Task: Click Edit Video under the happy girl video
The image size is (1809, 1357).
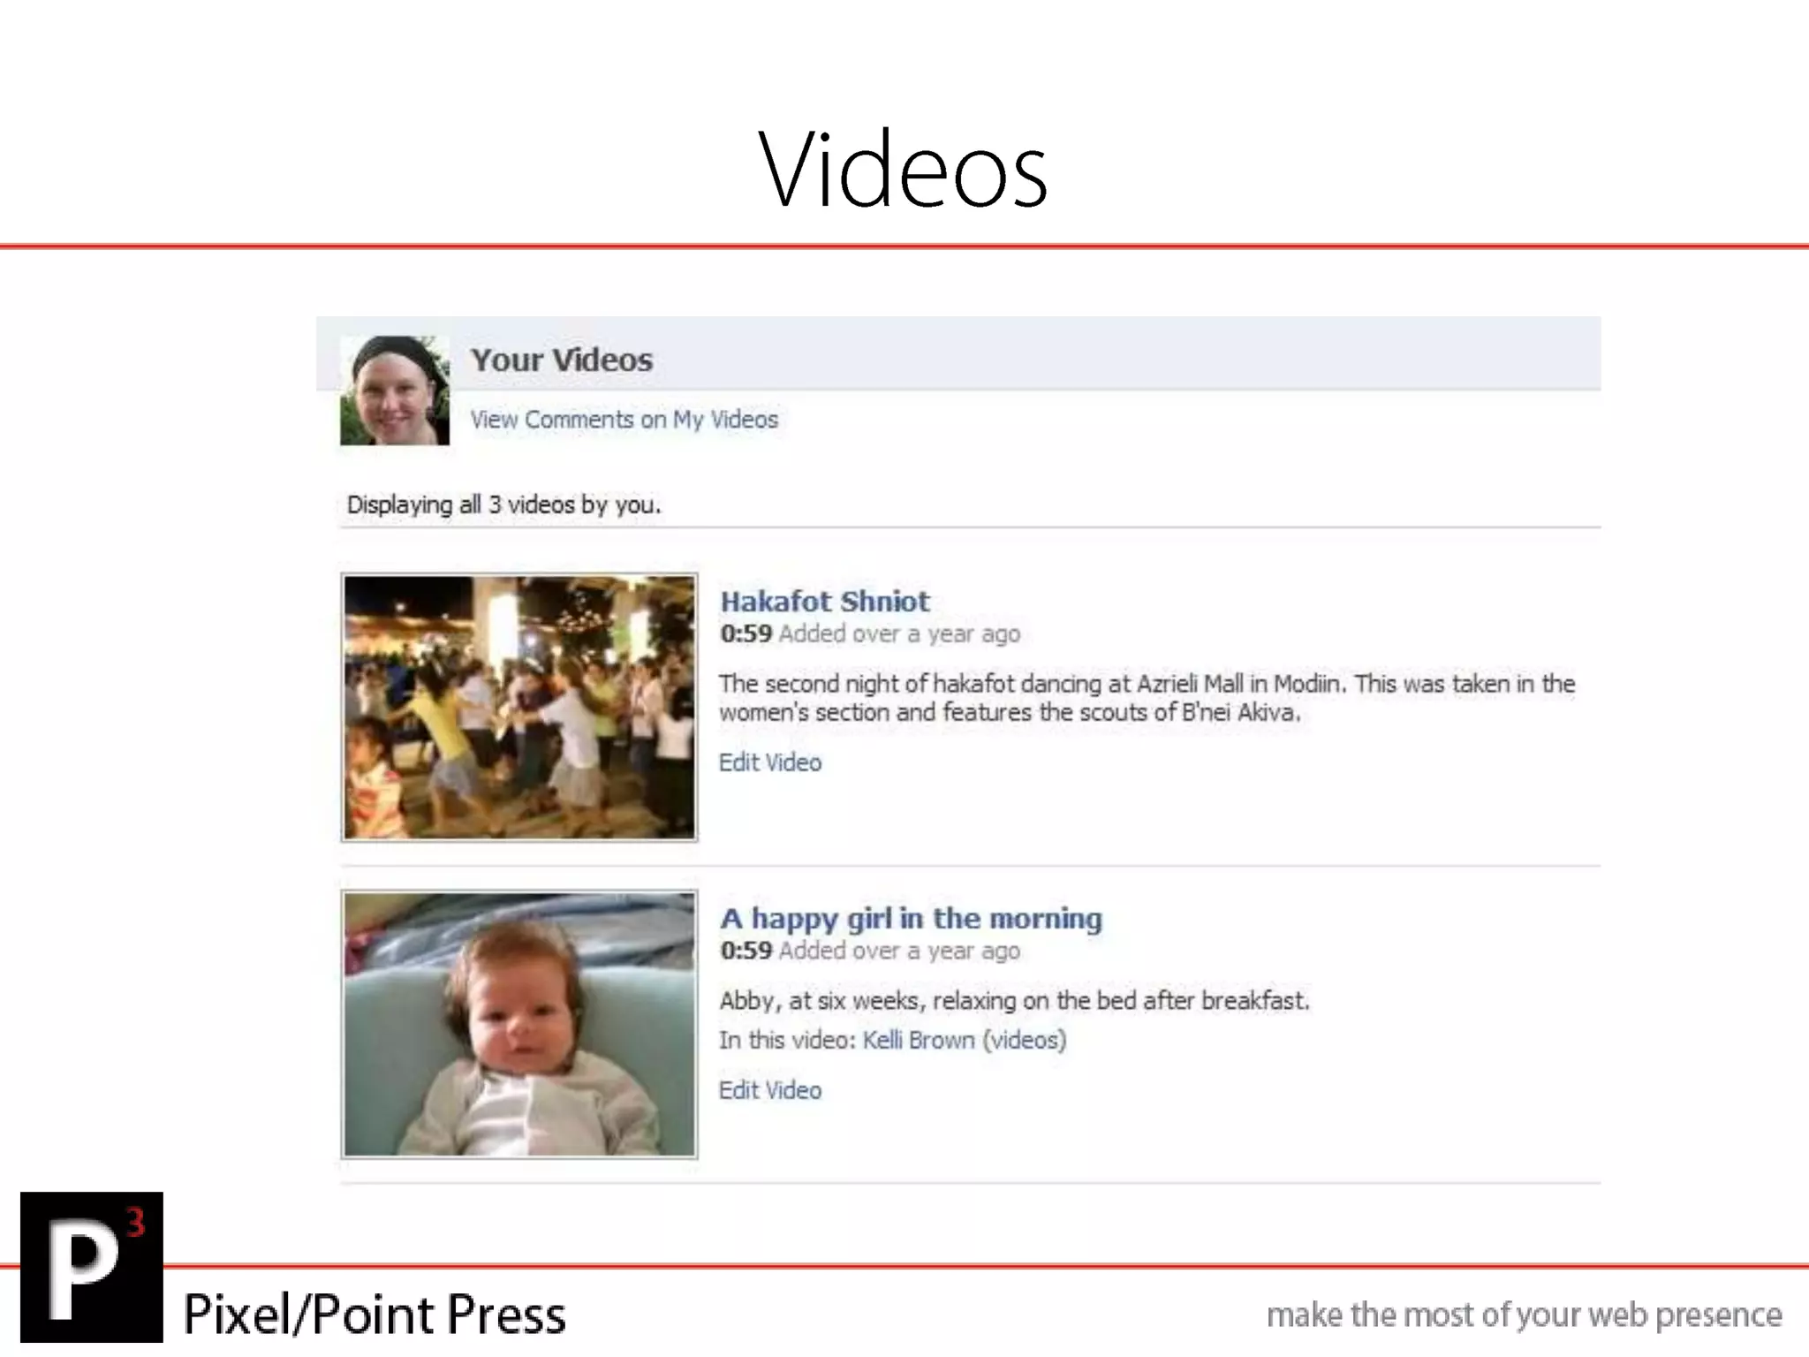Action: pyautogui.click(x=770, y=1090)
